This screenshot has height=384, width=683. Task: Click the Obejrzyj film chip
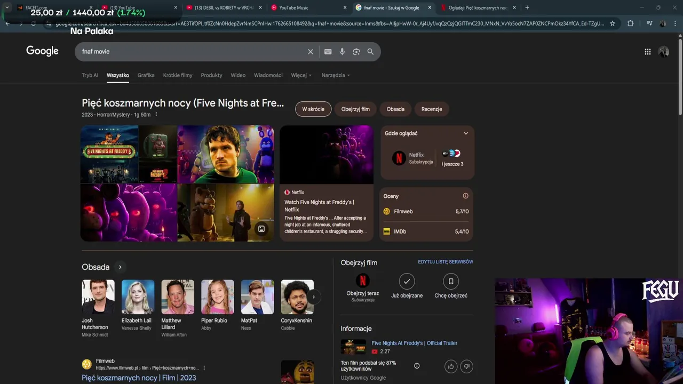coord(355,109)
